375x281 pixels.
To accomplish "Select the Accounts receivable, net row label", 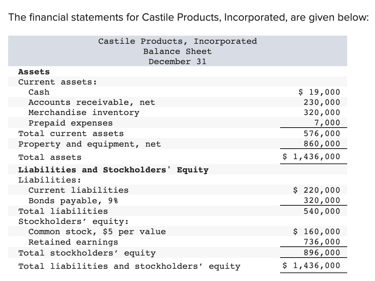I will (x=92, y=102).
